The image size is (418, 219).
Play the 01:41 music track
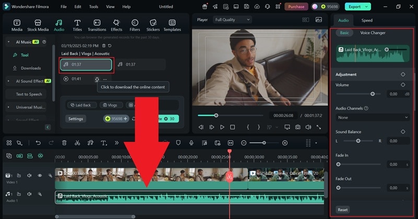[66, 79]
